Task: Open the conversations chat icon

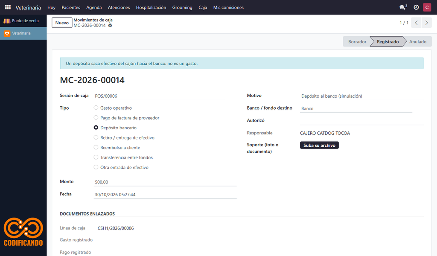Action: coord(403,7)
